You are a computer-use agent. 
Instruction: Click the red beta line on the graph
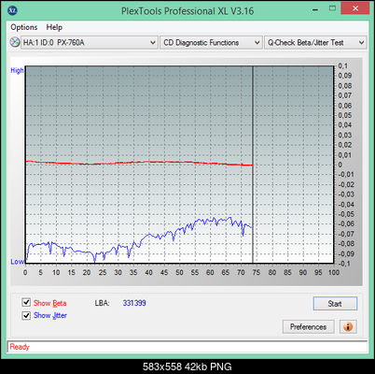click(x=140, y=162)
